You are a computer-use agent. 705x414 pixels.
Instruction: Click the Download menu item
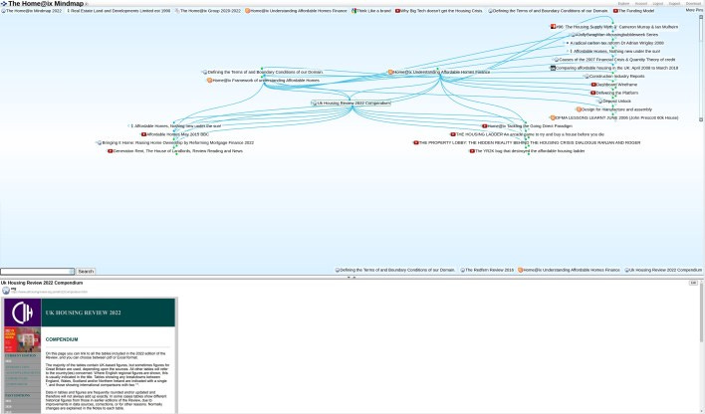pyautogui.click(x=693, y=4)
